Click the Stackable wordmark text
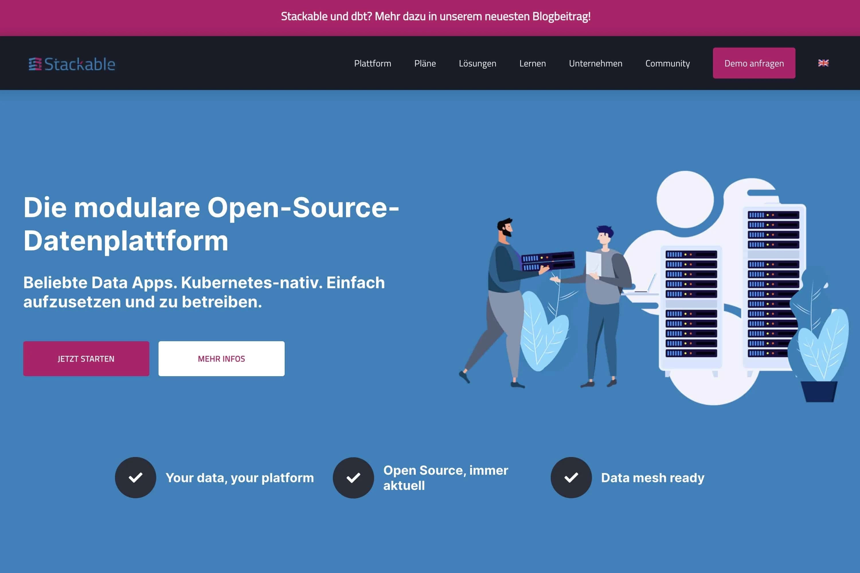This screenshot has height=573, width=860. pos(80,64)
